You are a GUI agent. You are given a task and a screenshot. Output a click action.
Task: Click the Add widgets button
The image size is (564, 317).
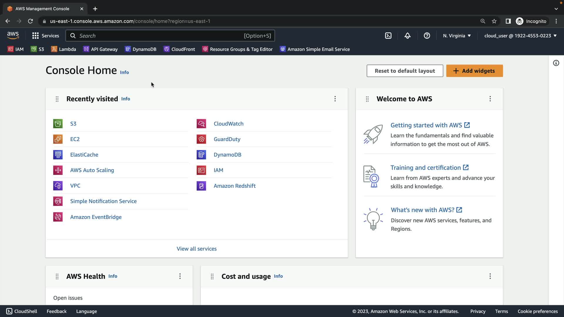tap(474, 71)
